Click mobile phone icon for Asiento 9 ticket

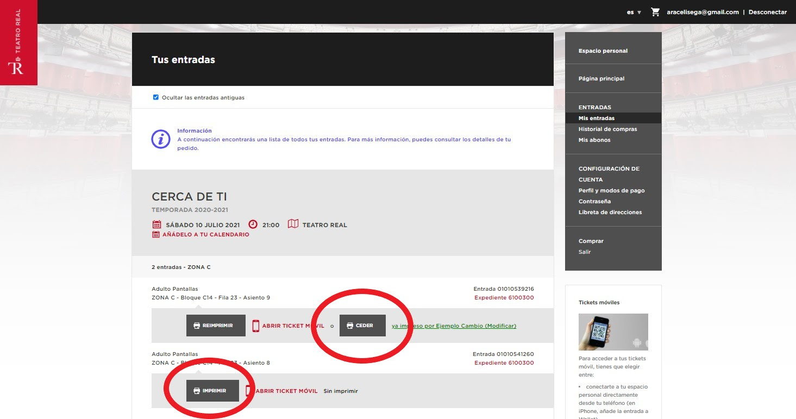256,326
